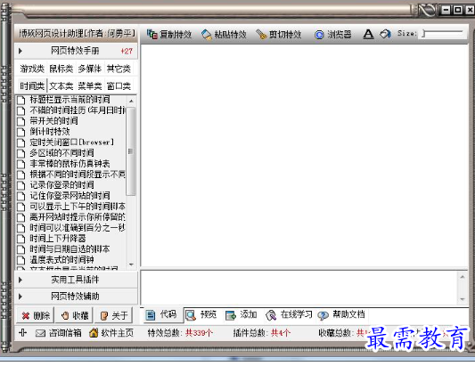Select 倒计时特效 list item
Image resolution: width=475 pixels, height=366 pixels.
pos(50,132)
